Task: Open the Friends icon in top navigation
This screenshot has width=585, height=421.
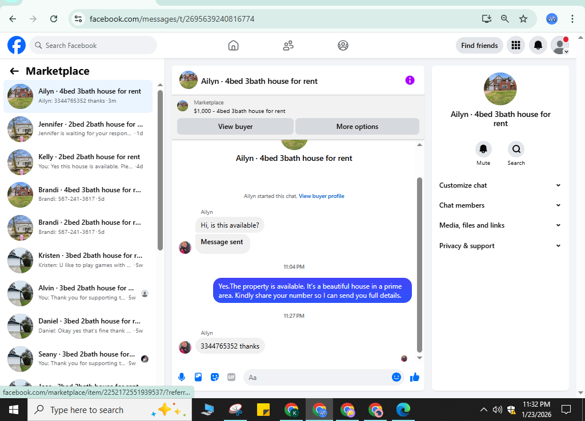Action: tap(288, 46)
